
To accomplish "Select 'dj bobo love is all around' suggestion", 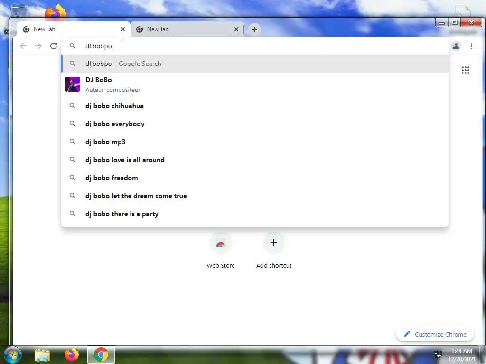I will [255, 160].
